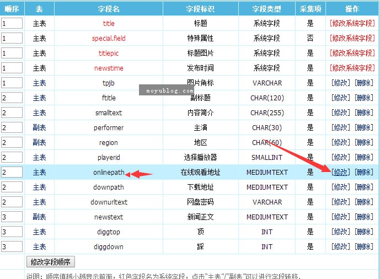The width and height of the screenshot is (380, 279).
Task: Edit the playerid field via 修改
Action: coord(340,158)
